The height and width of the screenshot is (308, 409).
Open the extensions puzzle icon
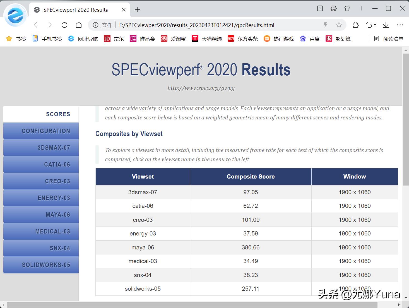[x=355, y=25]
